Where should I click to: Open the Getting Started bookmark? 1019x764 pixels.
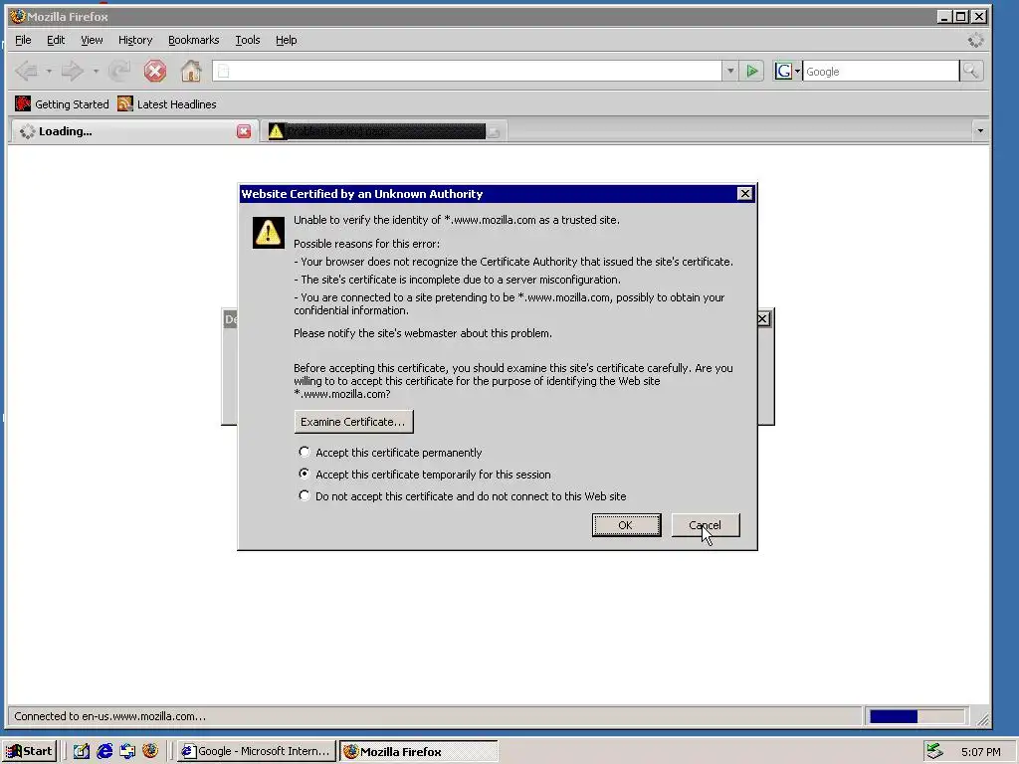pyautogui.click(x=62, y=103)
